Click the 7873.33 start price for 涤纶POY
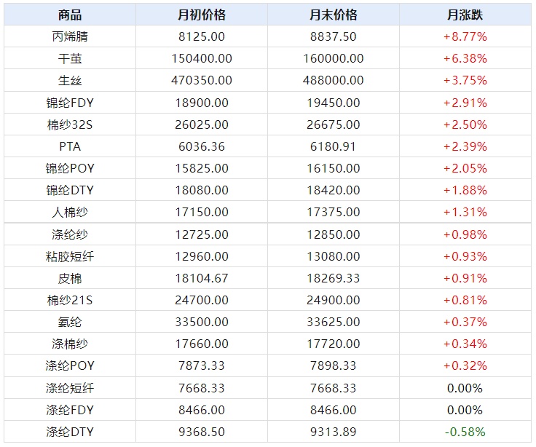The width and height of the screenshot is (536, 447). tap(202, 365)
